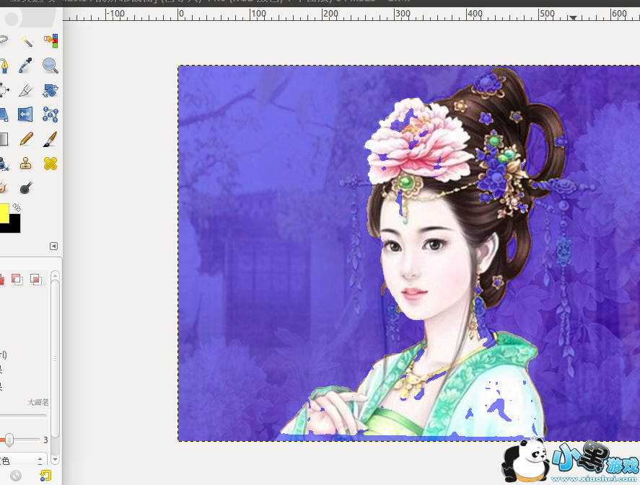Choose intersect with selection mode
This screenshot has height=485, width=640.
point(36,279)
